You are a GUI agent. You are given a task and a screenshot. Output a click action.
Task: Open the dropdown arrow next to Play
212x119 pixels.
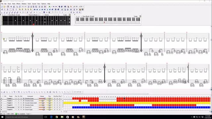coord(52,7)
